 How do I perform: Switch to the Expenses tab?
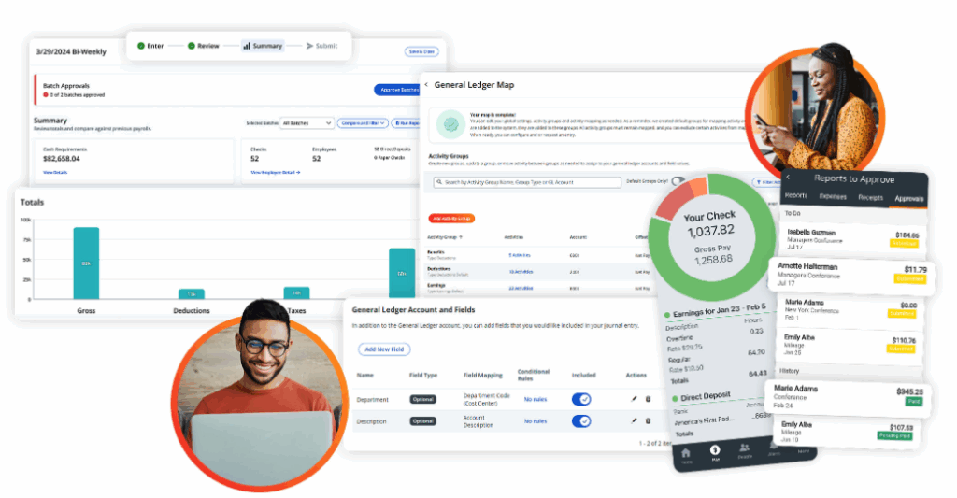(x=833, y=196)
